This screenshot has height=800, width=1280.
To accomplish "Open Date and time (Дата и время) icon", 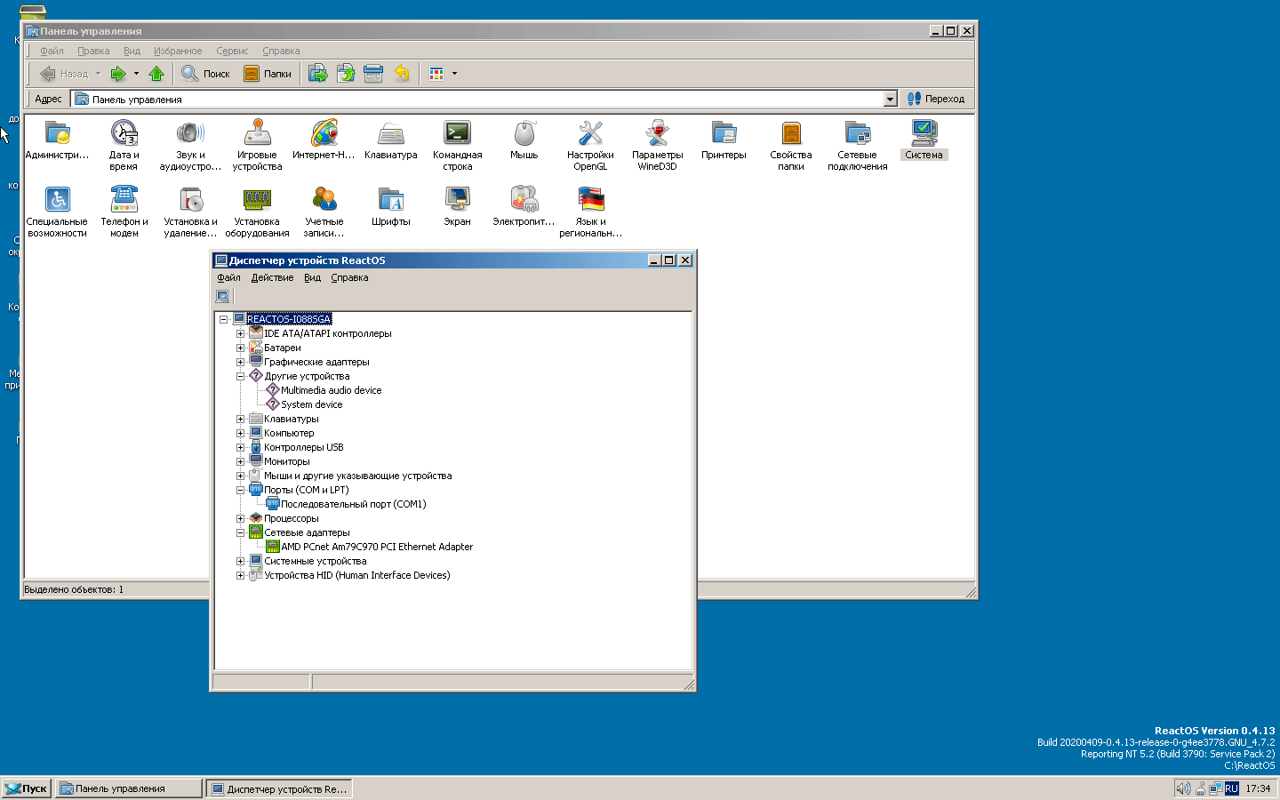I will pos(124,135).
